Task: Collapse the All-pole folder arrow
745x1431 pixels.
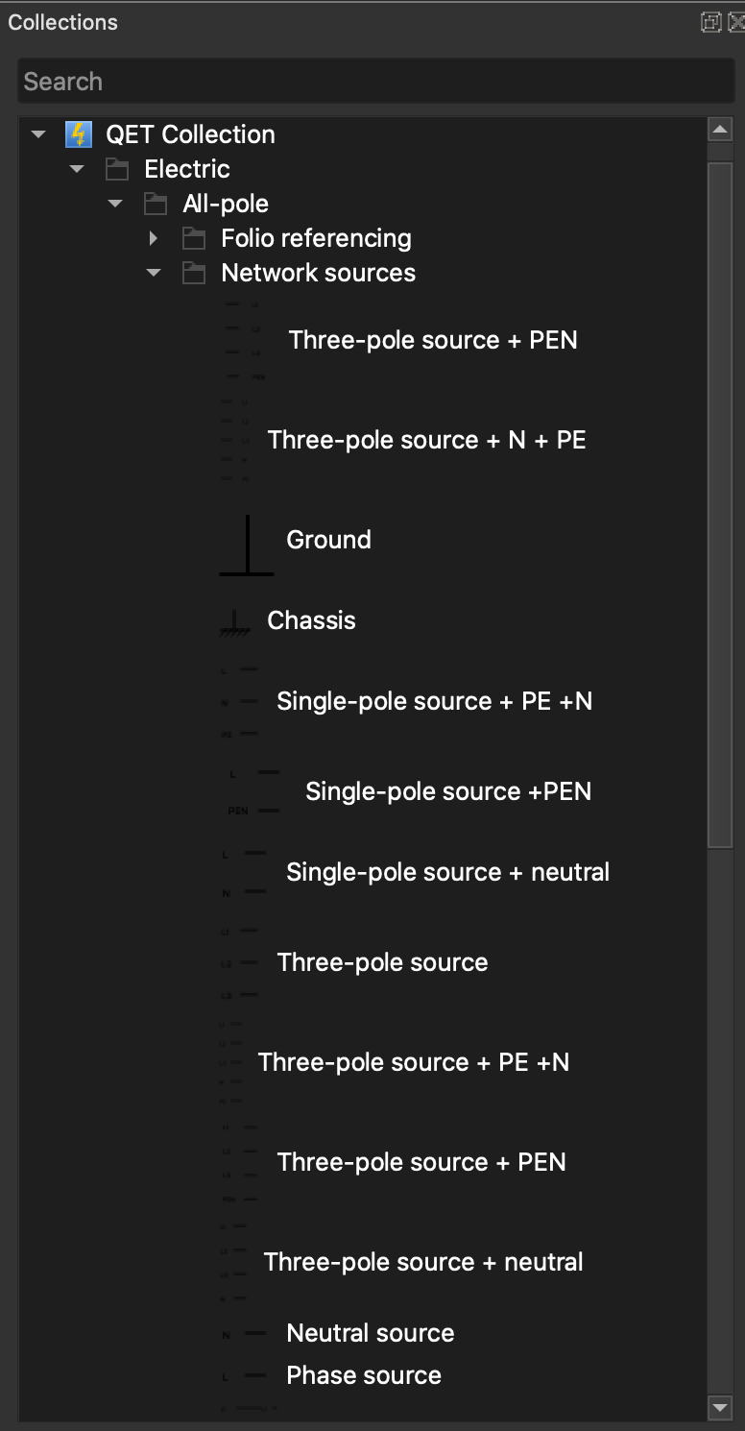Action: (x=115, y=204)
